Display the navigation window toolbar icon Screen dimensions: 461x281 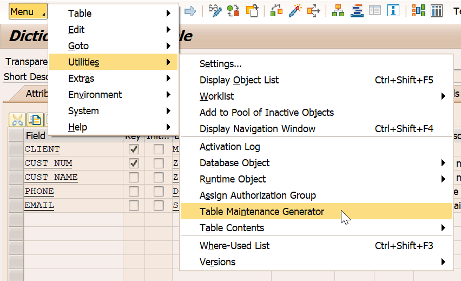click(357, 11)
